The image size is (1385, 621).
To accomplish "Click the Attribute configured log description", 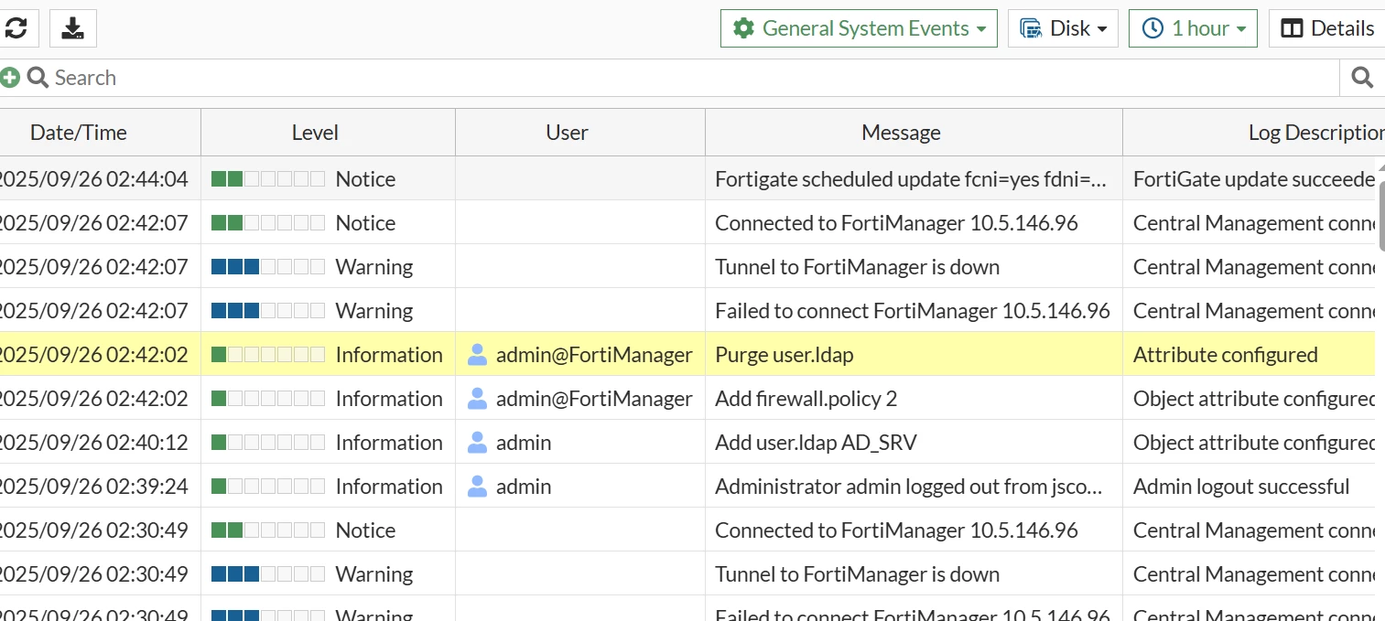I will [1225, 355].
